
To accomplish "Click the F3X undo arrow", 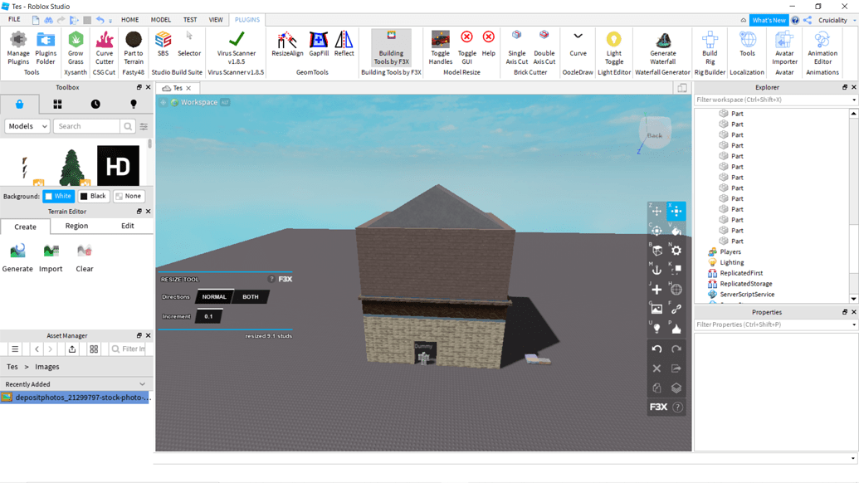I will tap(656, 349).
